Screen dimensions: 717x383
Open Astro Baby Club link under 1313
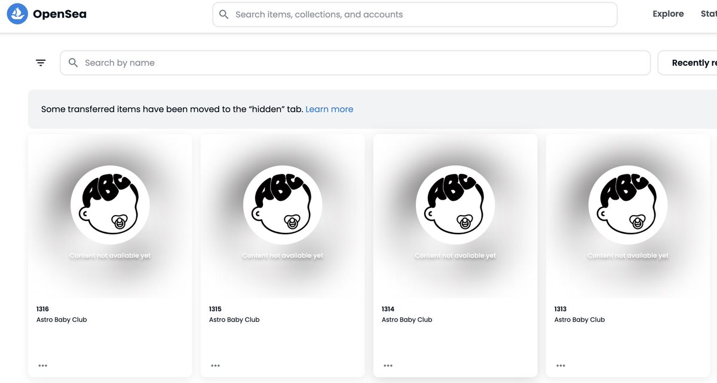[x=580, y=320]
